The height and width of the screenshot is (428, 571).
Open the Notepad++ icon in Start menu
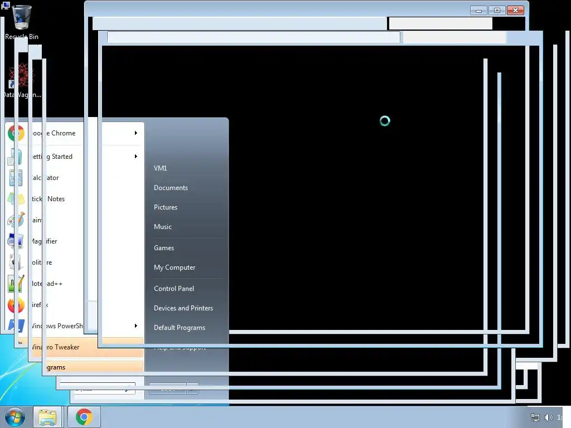click(x=16, y=284)
